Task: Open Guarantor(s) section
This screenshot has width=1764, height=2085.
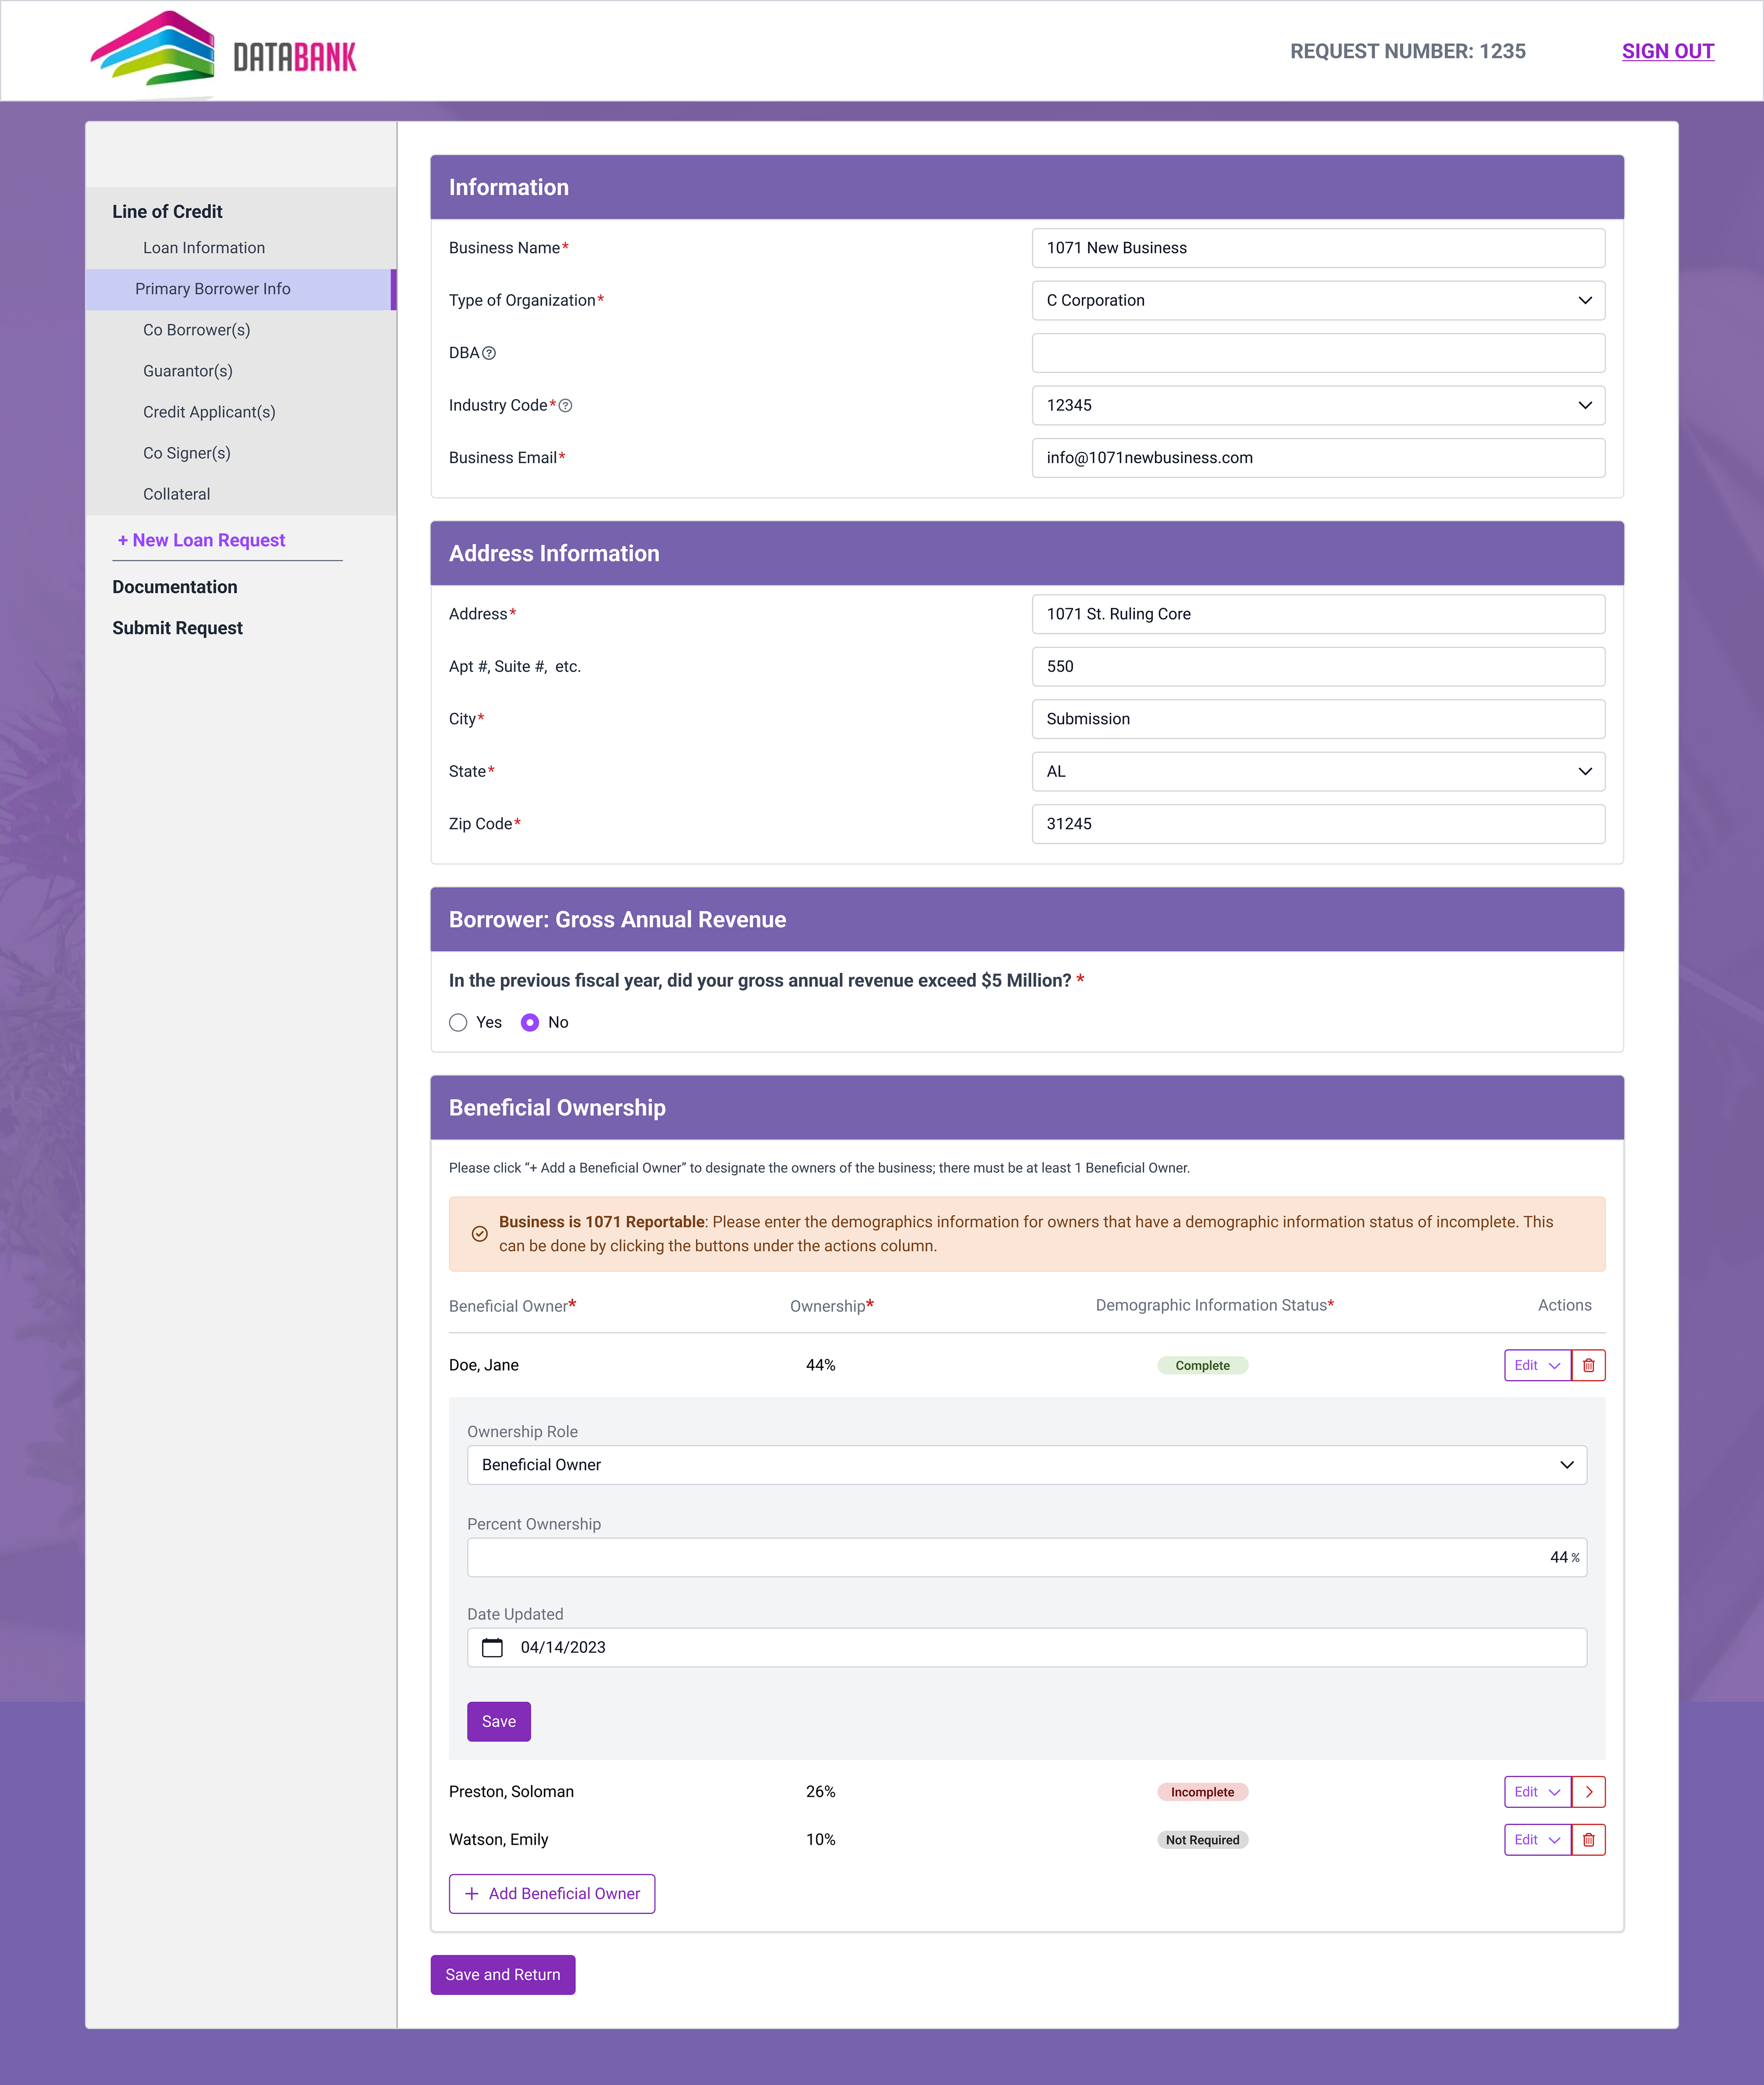Action: 188,371
